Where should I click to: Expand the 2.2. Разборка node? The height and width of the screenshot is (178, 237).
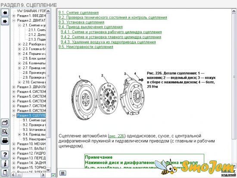coord(19,44)
